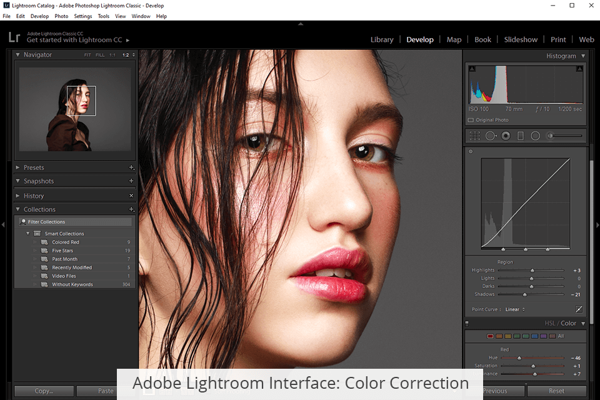
Task: Click the Five Stars smart collection icon
Action: tap(44, 251)
